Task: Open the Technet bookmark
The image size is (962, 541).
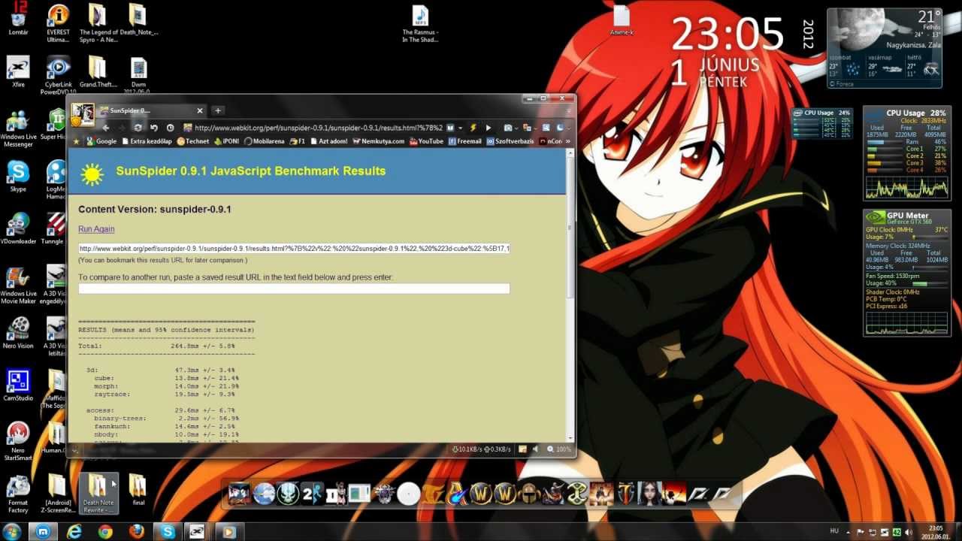Action: (192, 141)
